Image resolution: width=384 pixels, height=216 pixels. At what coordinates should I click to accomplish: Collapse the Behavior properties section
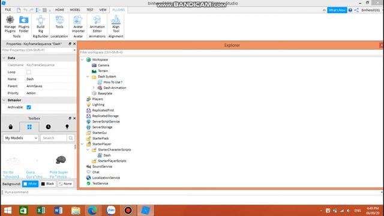pyautogui.click(x=4, y=100)
